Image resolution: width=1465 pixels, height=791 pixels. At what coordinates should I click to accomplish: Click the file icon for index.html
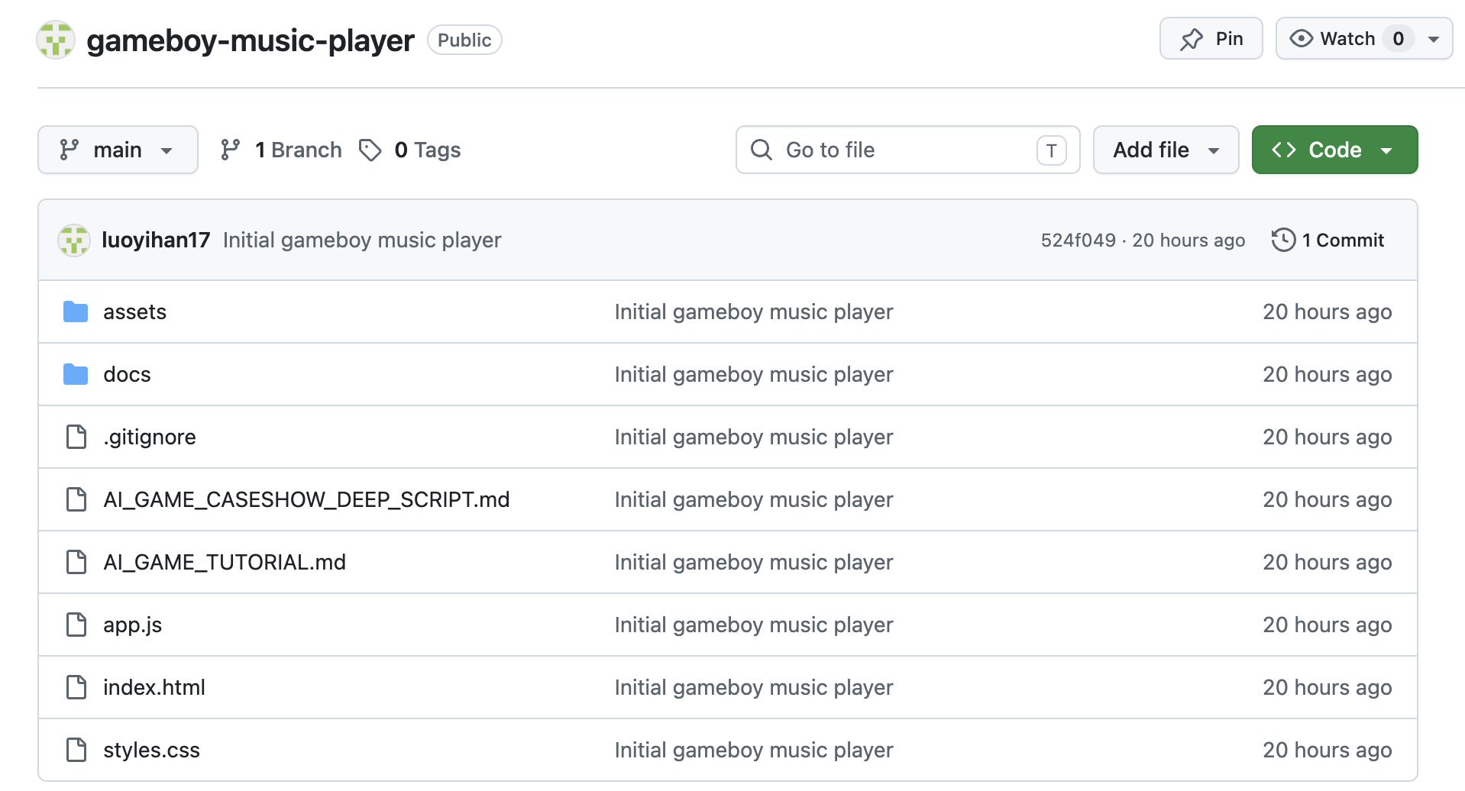click(76, 687)
